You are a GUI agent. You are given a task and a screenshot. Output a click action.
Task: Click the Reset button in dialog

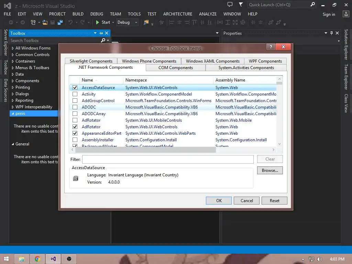point(274,200)
